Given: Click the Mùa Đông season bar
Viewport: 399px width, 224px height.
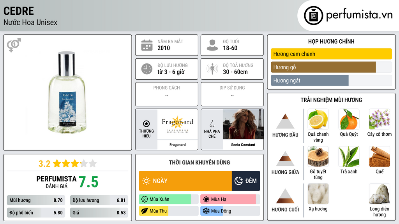Looking at the screenshot, I should coord(230,211).
